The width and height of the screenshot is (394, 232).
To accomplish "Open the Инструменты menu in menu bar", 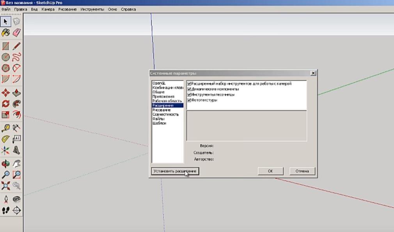I will [x=92, y=9].
